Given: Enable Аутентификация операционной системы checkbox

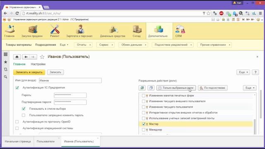Looking at the screenshot, I should pos(17,128).
